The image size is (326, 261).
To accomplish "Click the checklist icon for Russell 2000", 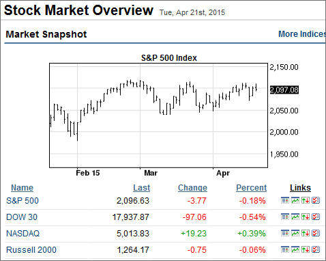I will [x=316, y=249].
